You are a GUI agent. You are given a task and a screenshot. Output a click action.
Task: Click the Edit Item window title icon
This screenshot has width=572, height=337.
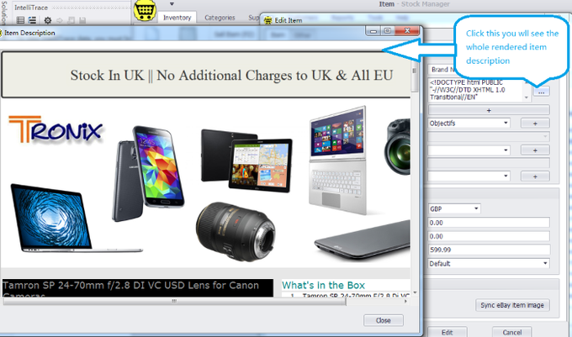267,20
